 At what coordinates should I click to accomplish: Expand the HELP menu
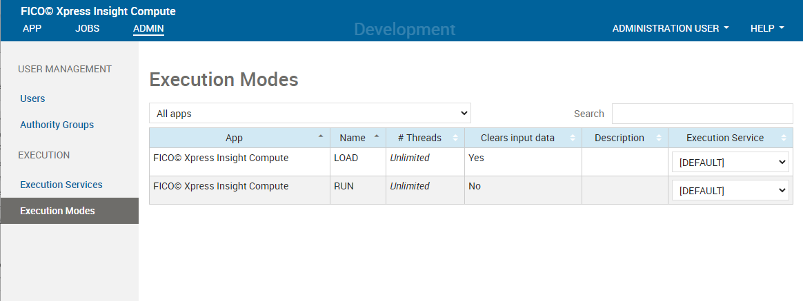pos(767,29)
